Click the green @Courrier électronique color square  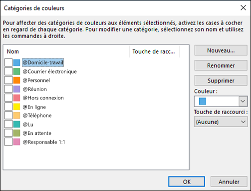click(x=16, y=71)
